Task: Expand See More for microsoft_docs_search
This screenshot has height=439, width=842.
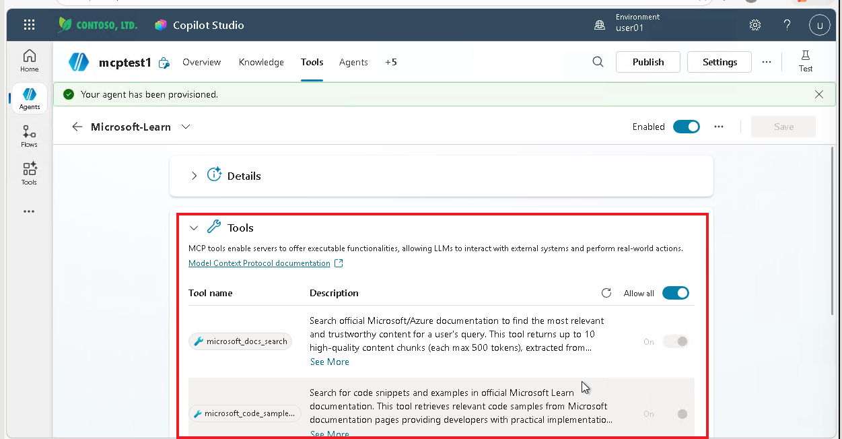Action: point(329,362)
